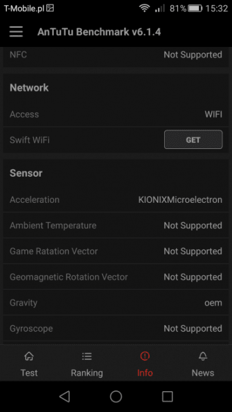Tap the Android back triangle
Image resolution: width=232 pixels, height=412 pixels.
pyautogui.click(x=65, y=396)
